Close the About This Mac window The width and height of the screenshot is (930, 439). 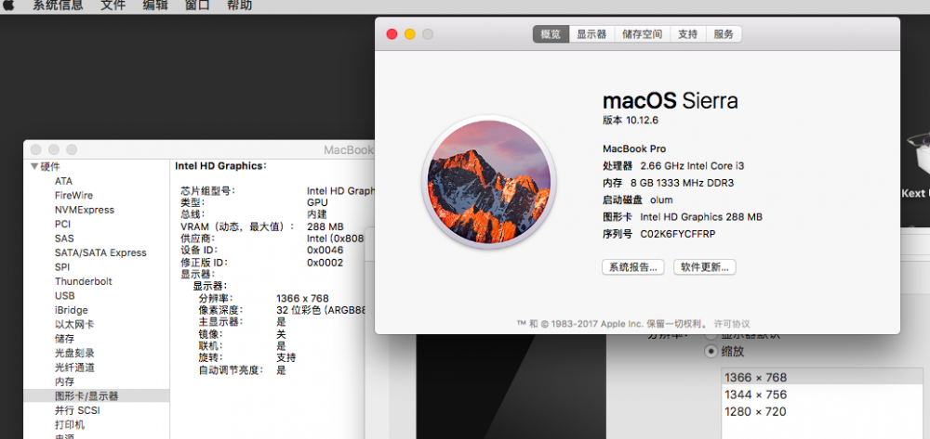click(392, 34)
